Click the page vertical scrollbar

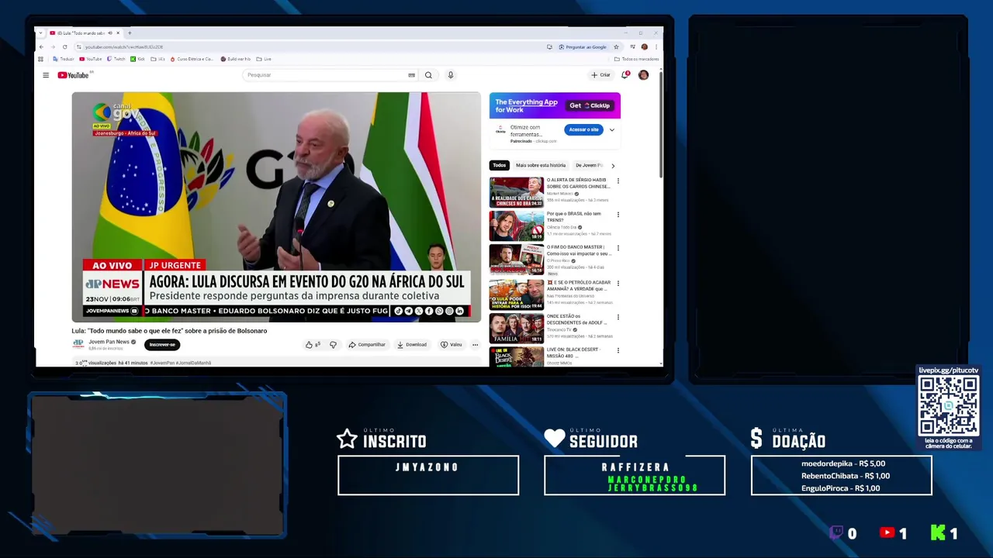(660, 124)
